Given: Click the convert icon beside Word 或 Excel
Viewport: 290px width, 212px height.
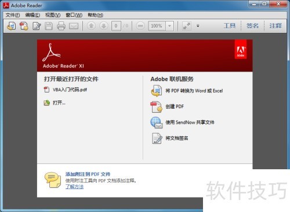Looking at the screenshot, I should coord(157,91).
